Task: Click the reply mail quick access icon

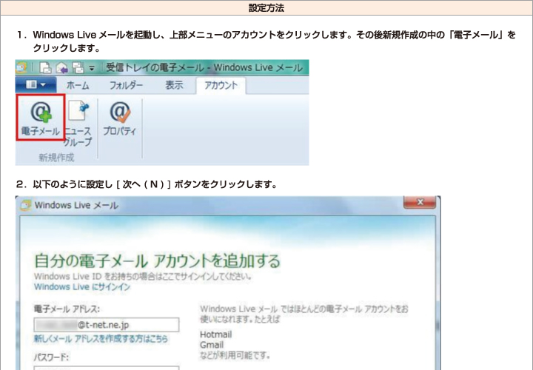Action: point(61,67)
